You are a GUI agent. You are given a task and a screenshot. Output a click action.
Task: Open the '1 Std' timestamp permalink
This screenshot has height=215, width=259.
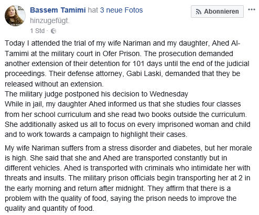(x=37, y=31)
